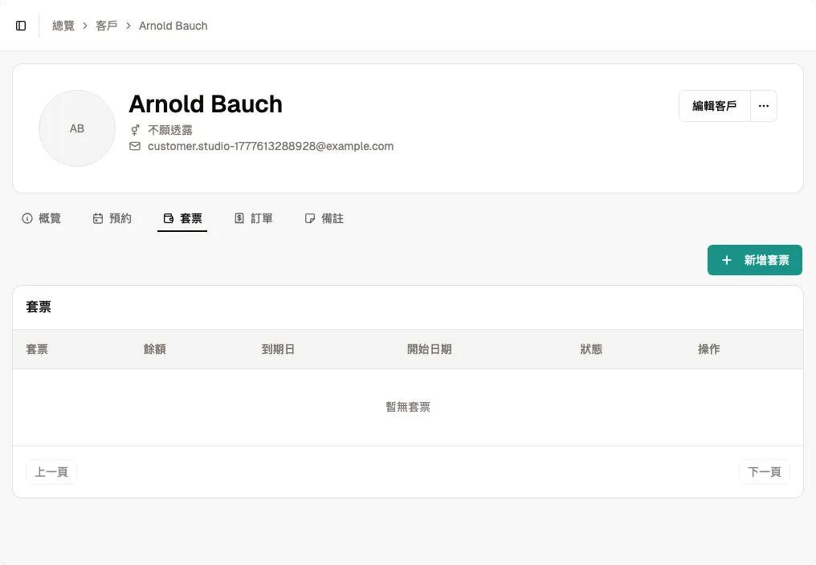
Task: Click the plus icon in 新增套票
Action: (727, 260)
